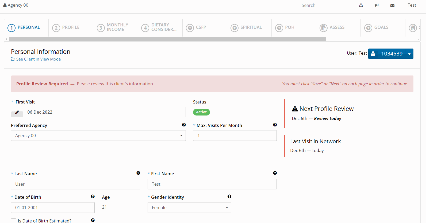The height and width of the screenshot is (223, 426).
Task: Click the horizontal tab strip scrollbar
Action: 167,39
